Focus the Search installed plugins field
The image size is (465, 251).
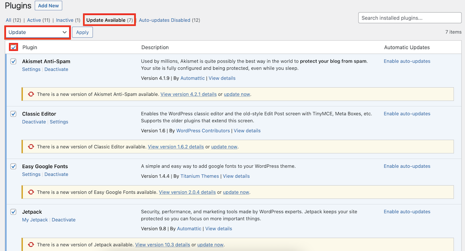(409, 18)
